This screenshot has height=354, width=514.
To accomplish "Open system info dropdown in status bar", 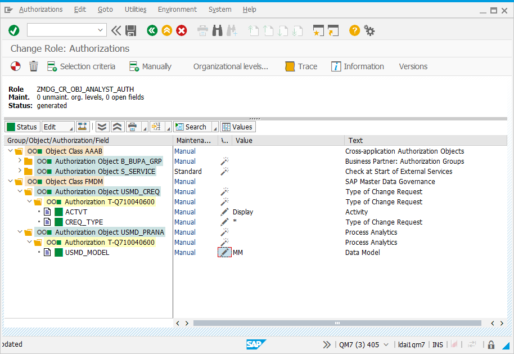I will 386,344.
